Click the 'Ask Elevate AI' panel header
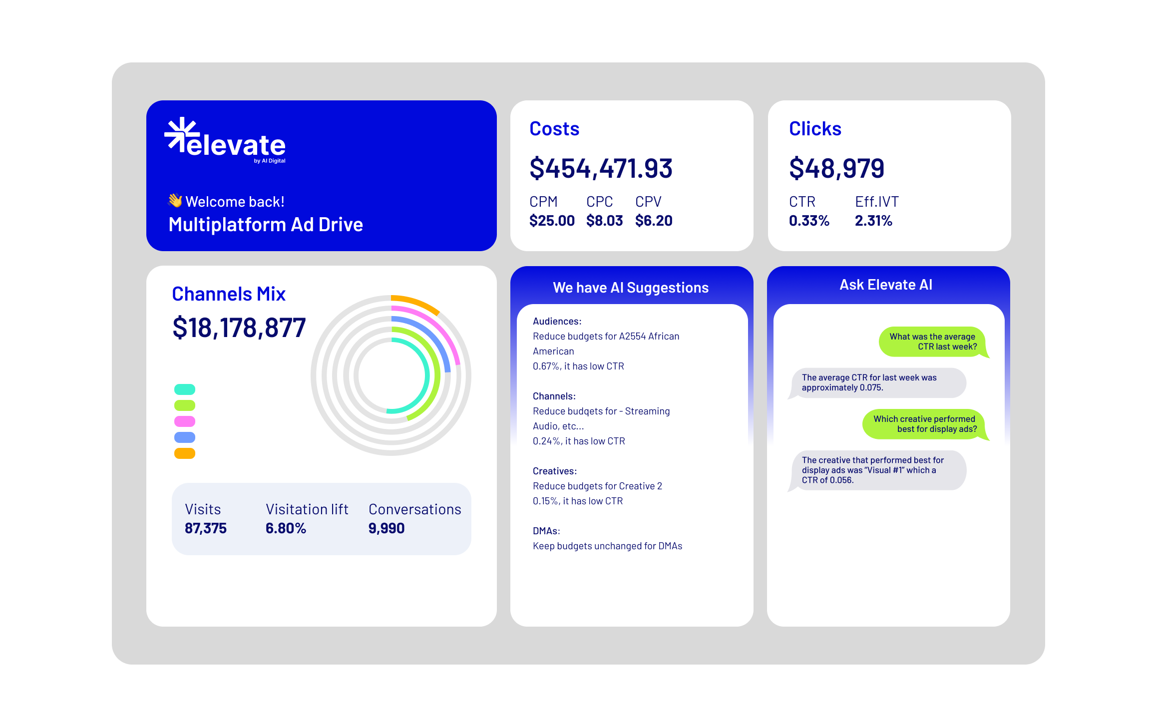The height and width of the screenshot is (727, 1157). pos(885,285)
